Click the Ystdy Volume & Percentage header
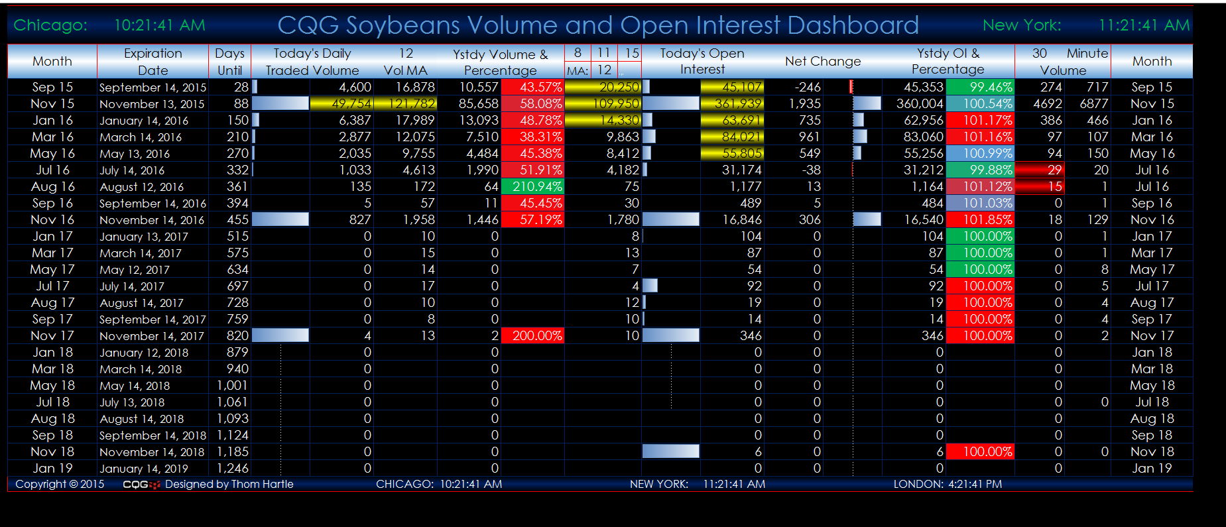 [x=501, y=62]
